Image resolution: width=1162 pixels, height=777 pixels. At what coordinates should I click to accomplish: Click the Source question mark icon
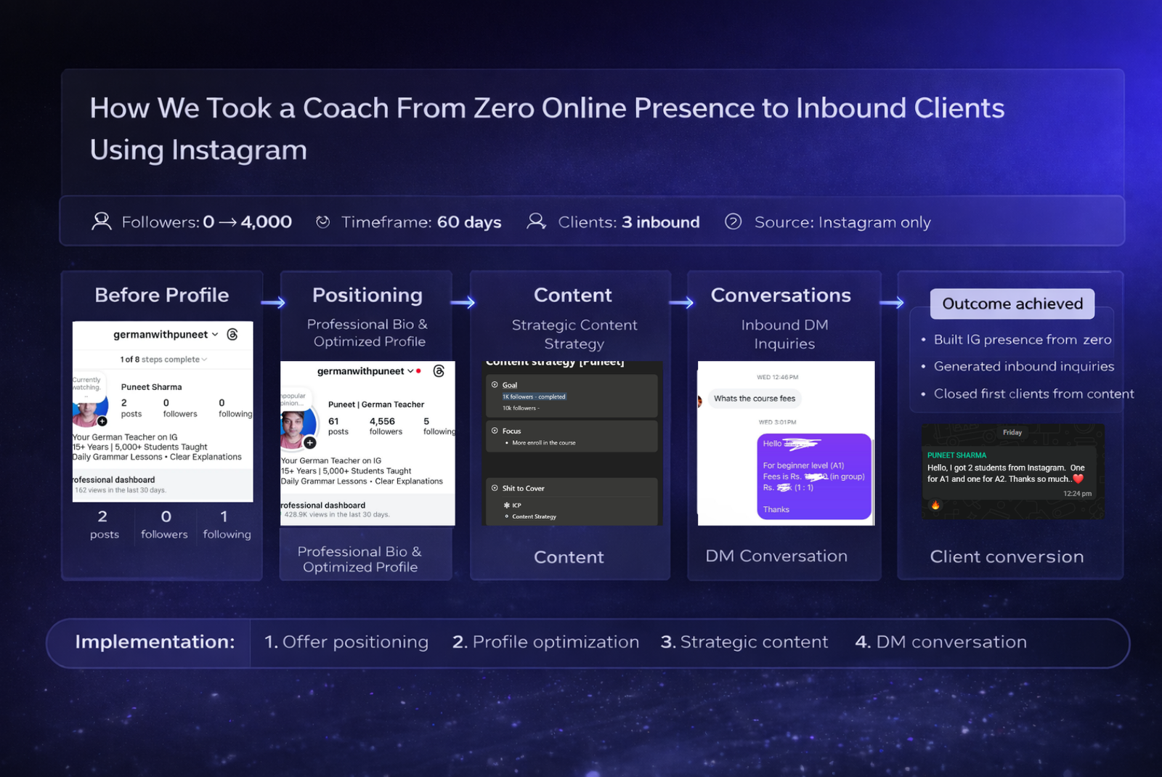733,221
